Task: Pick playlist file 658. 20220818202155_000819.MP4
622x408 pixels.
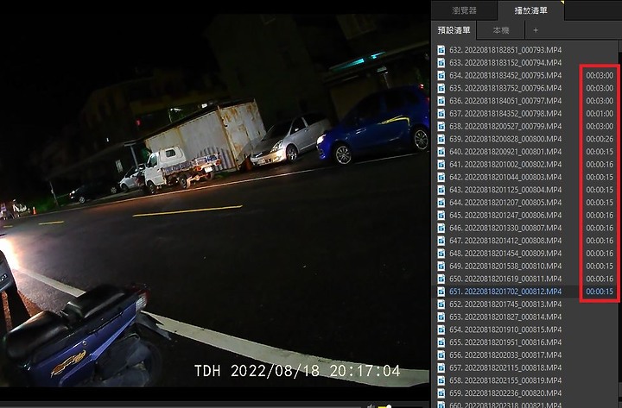Action: click(x=505, y=380)
